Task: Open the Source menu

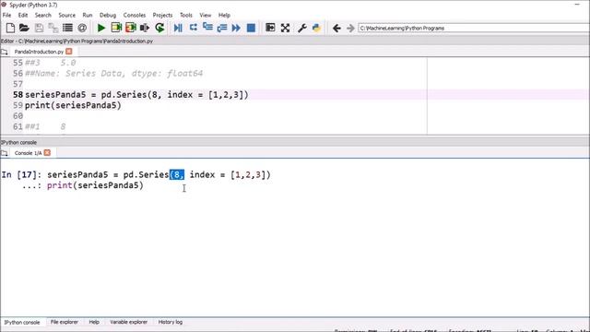Action: click(x=67, y=15)
